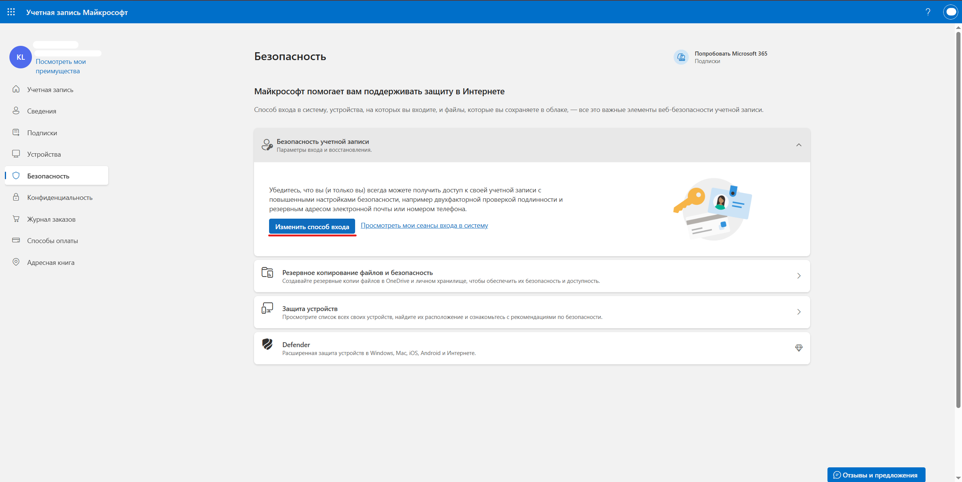
Task: Click the home icon beside Учетная запись
Action: coord(16,89)
